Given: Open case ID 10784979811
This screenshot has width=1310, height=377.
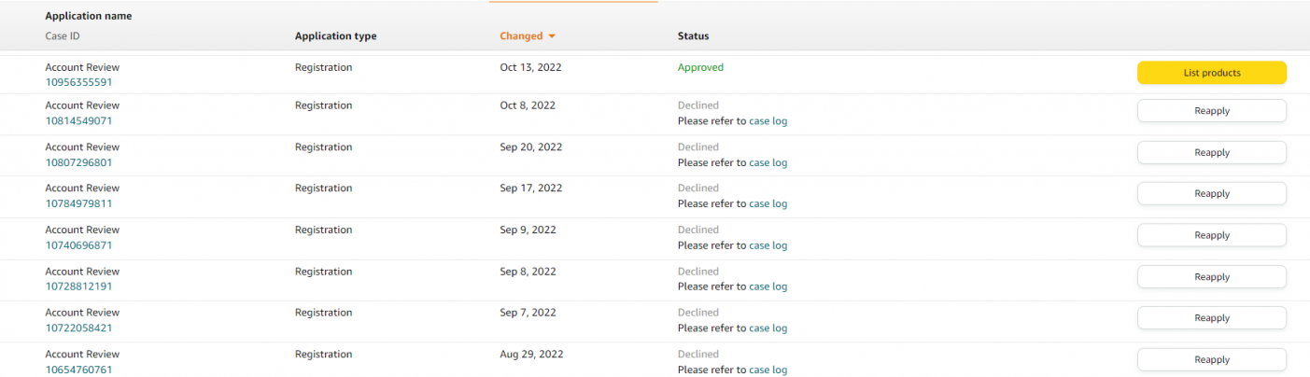Looking at the screenshot, I should [78, 203].
